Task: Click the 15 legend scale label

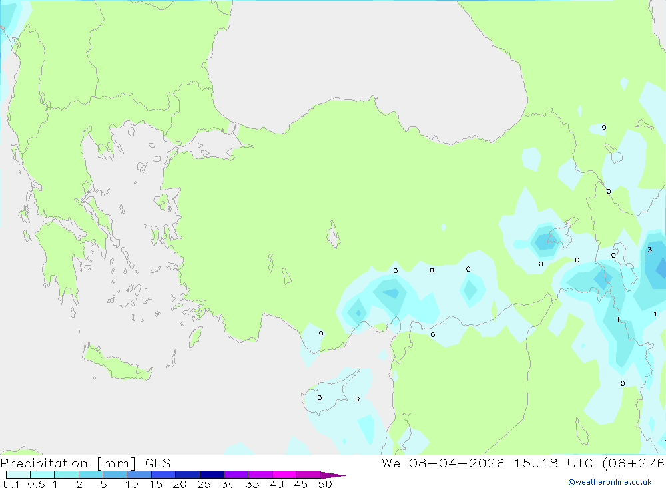Action: point(155,484)
